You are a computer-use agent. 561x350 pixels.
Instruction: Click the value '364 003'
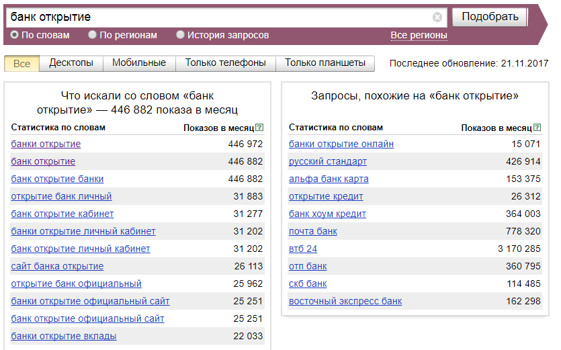(x=523, y=214)
